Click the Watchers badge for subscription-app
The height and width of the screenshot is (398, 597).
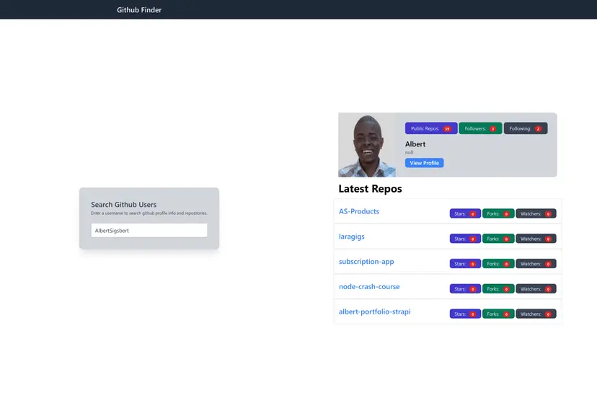click(x=536, y=264)
